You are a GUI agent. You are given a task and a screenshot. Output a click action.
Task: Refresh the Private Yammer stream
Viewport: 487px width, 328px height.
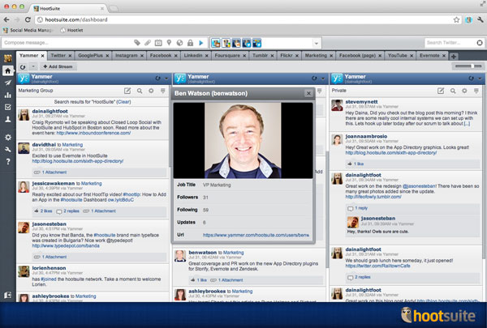471,79
